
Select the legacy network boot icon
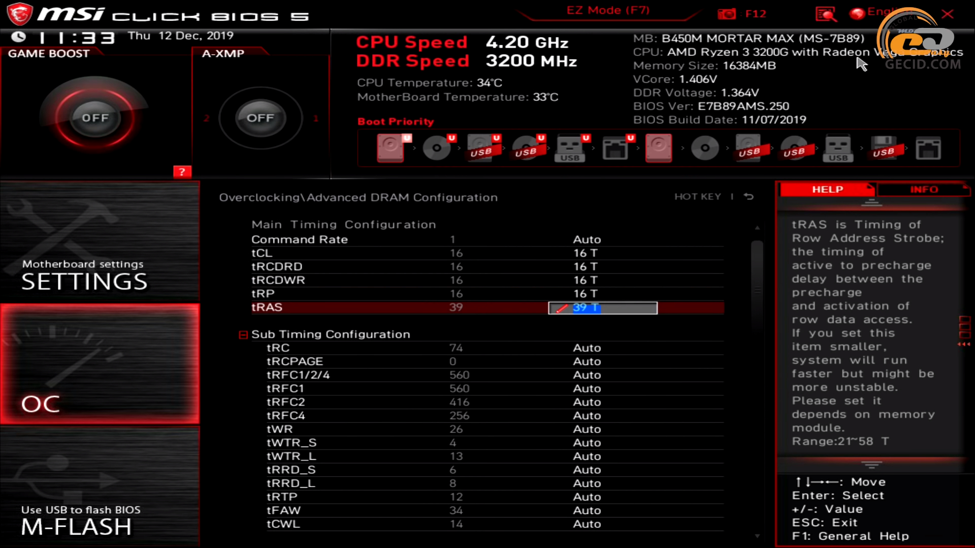tap(928, 148)
